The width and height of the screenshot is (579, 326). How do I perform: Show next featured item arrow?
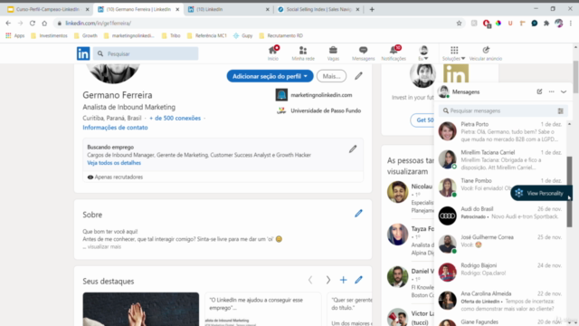click(x=327, y=280)
